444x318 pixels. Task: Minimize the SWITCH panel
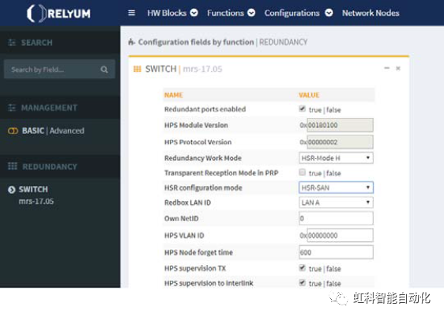[387, 68]
